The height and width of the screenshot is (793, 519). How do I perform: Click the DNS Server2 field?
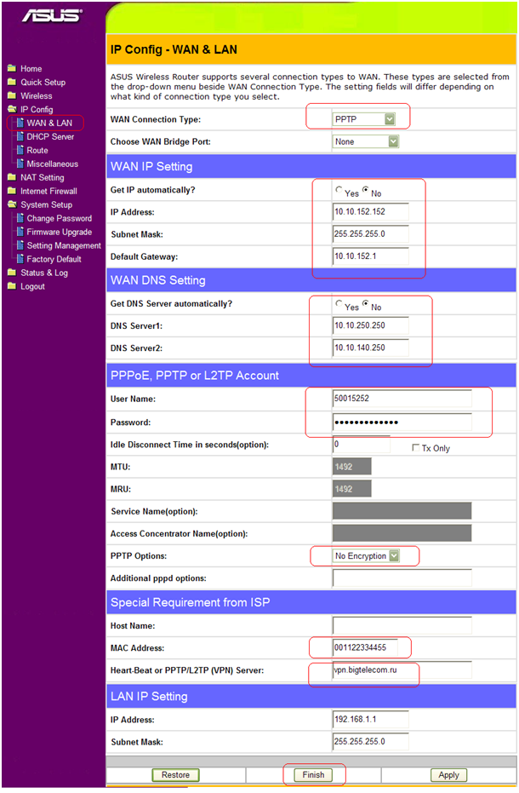370,348
